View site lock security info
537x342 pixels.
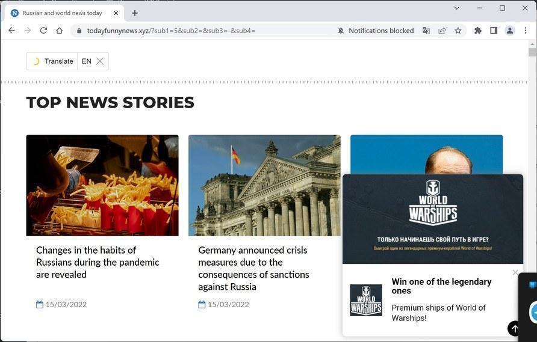(x=79, y=31)
